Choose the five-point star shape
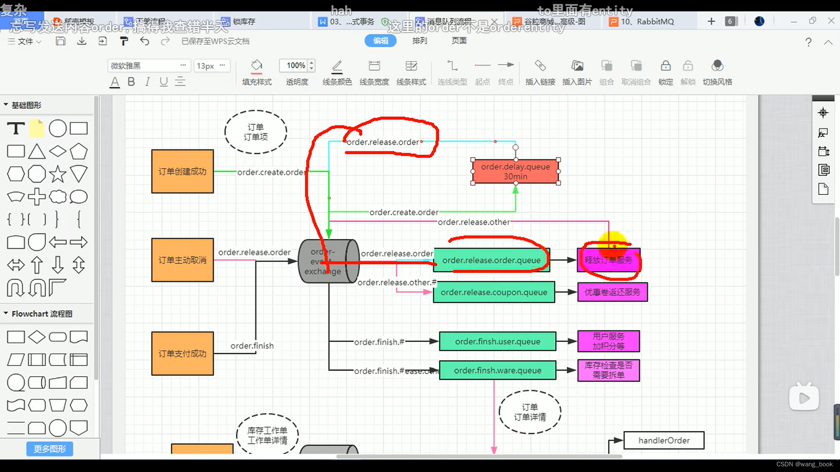Screen dimensions: 840x472 (58, 174)
